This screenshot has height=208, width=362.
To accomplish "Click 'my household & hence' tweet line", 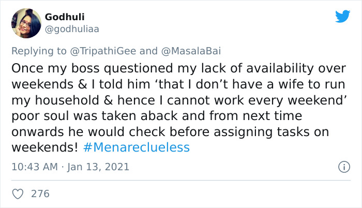I will (x=179, y=101).
